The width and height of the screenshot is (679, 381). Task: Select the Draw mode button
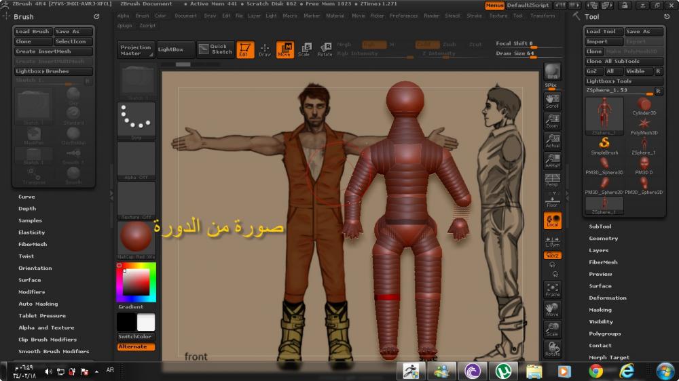point(265,49)
